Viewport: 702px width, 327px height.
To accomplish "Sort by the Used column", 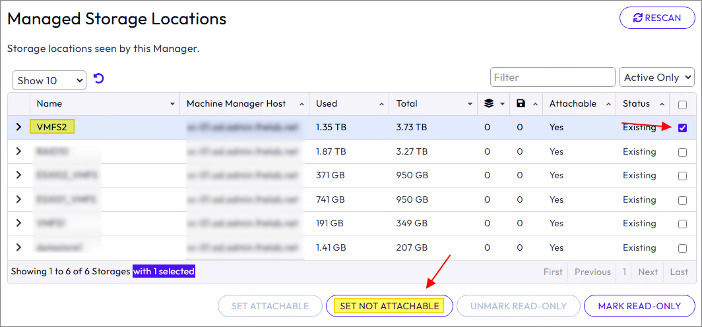I will click(327, 103).
